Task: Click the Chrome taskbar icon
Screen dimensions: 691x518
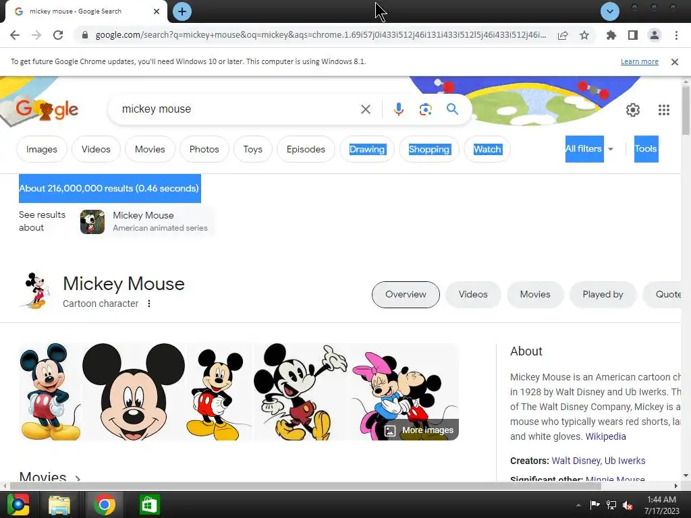Action: coord(105,505)
